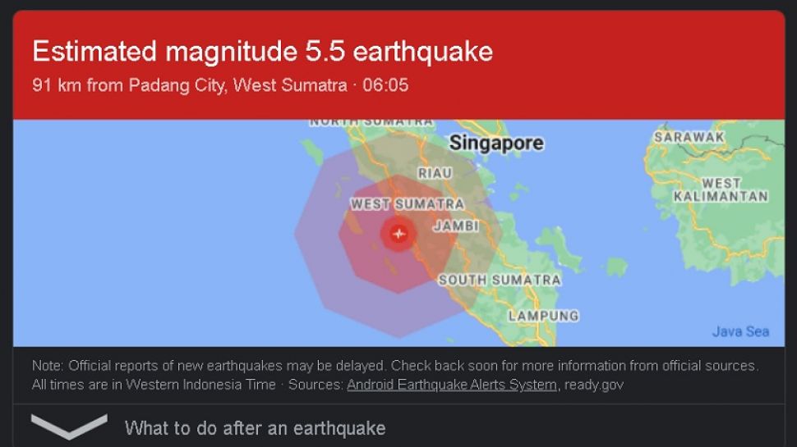Select the West Sumatra map label

coord(408,204)
